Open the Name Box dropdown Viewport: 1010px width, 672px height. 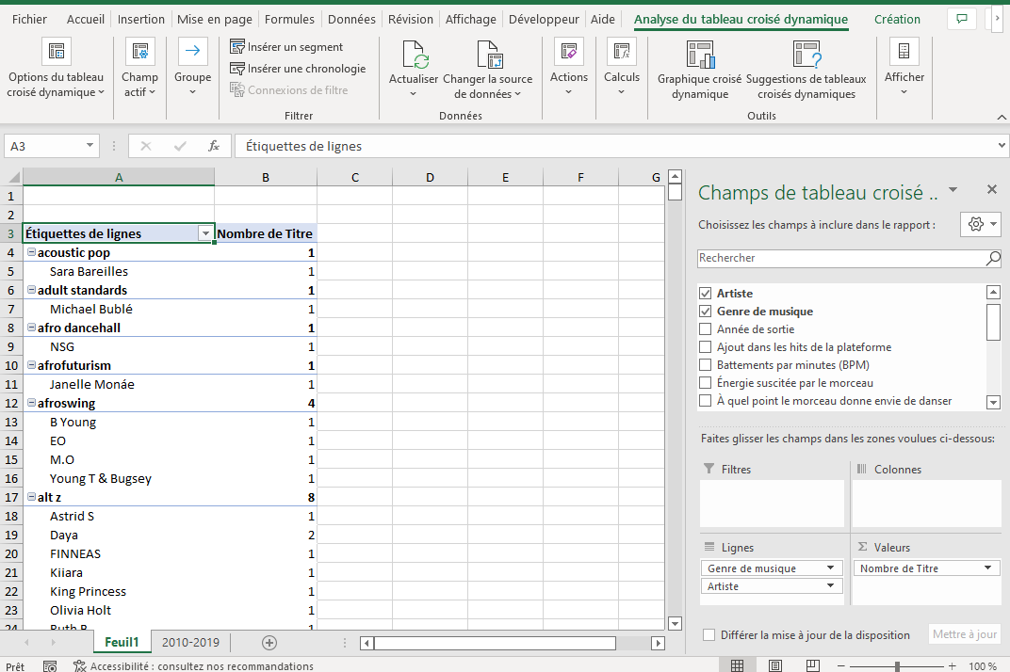pyautogui.click(x=90, y=146)
